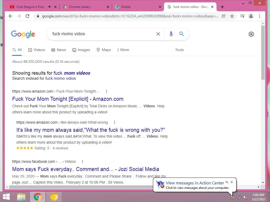Open the Amazon.com music result link
The width and height of the screenshot is (270, 202).
click(x=68, y=99)
